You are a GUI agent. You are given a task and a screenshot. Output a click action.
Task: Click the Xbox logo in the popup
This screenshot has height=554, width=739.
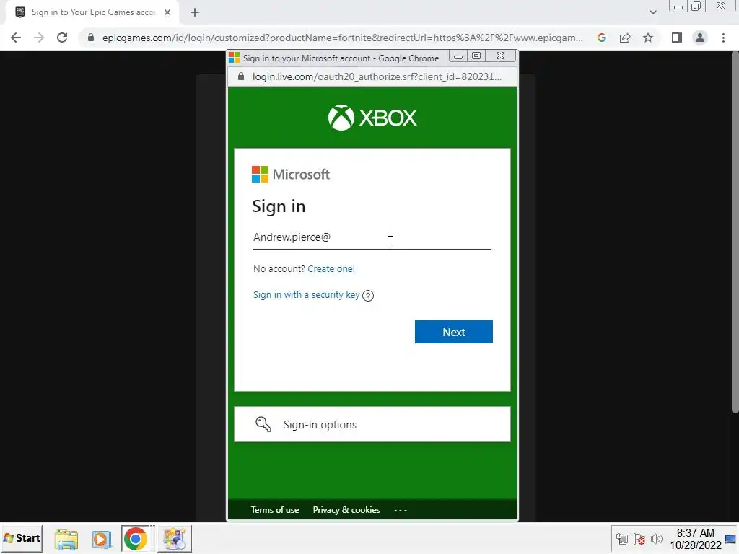tap(372, 118)
